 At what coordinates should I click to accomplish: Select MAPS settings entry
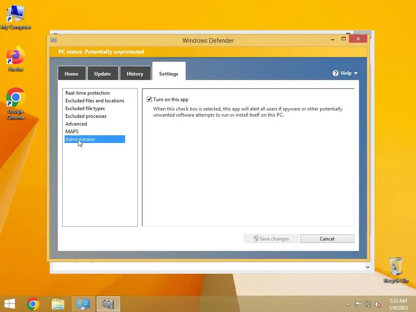pos(72,131)
